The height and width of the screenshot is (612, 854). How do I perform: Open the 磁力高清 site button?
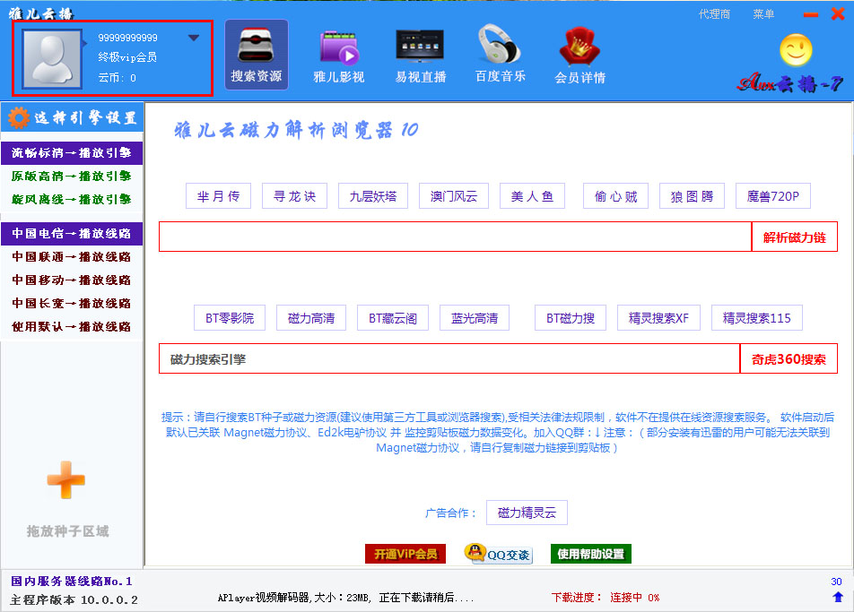pyautogui.click(x=311, y=318)
